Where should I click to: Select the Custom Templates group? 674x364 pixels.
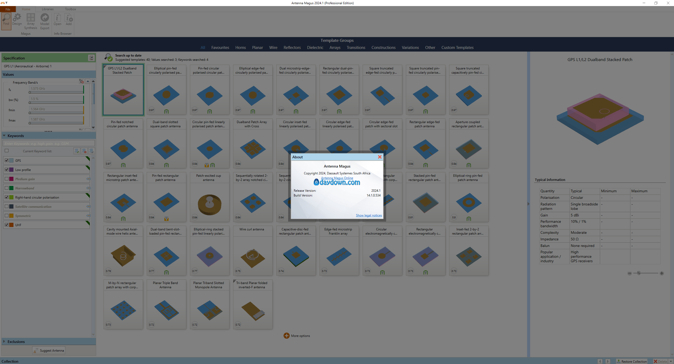pyautogui.click(x=457, y=48)
